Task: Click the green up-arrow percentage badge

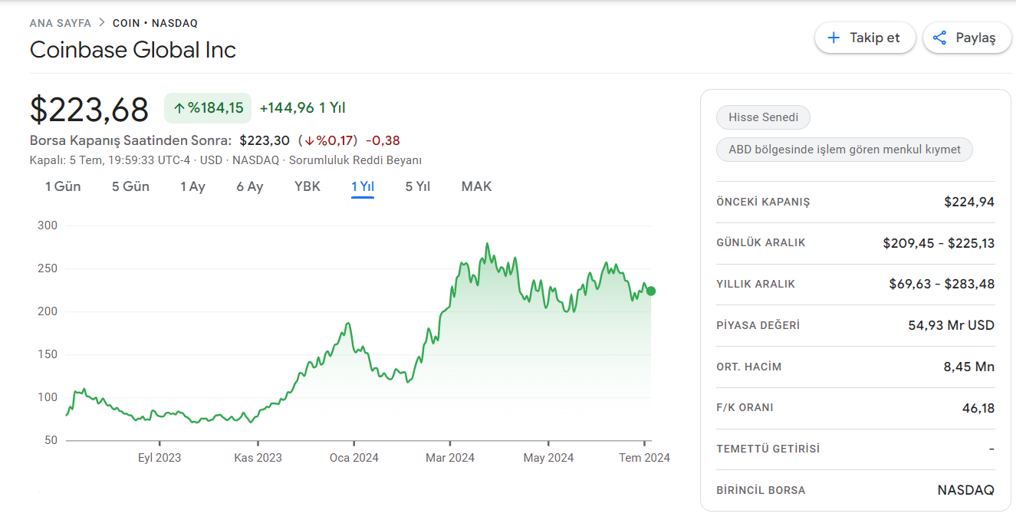Action: [x=207, y=107]
